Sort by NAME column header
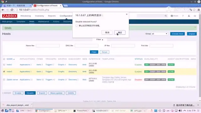This screenshot has width=201, height=113. pyautogui.click(x=11, y=59)
